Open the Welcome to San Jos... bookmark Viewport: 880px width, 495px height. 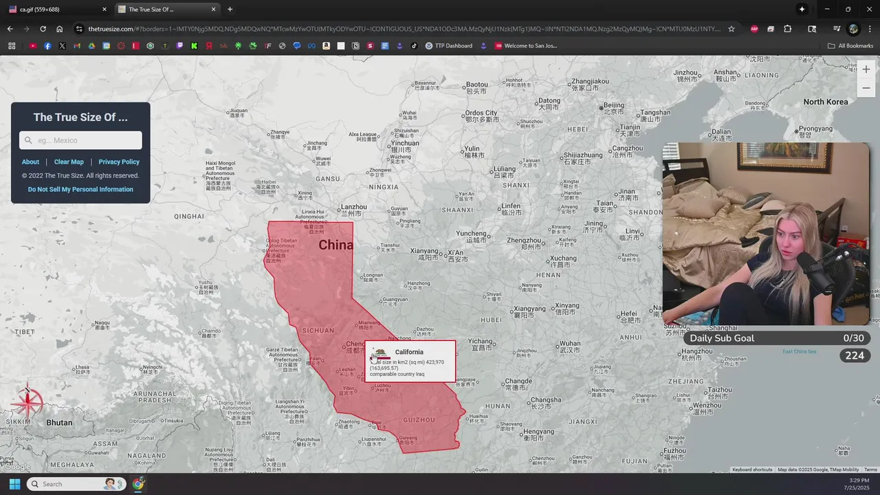526,46
